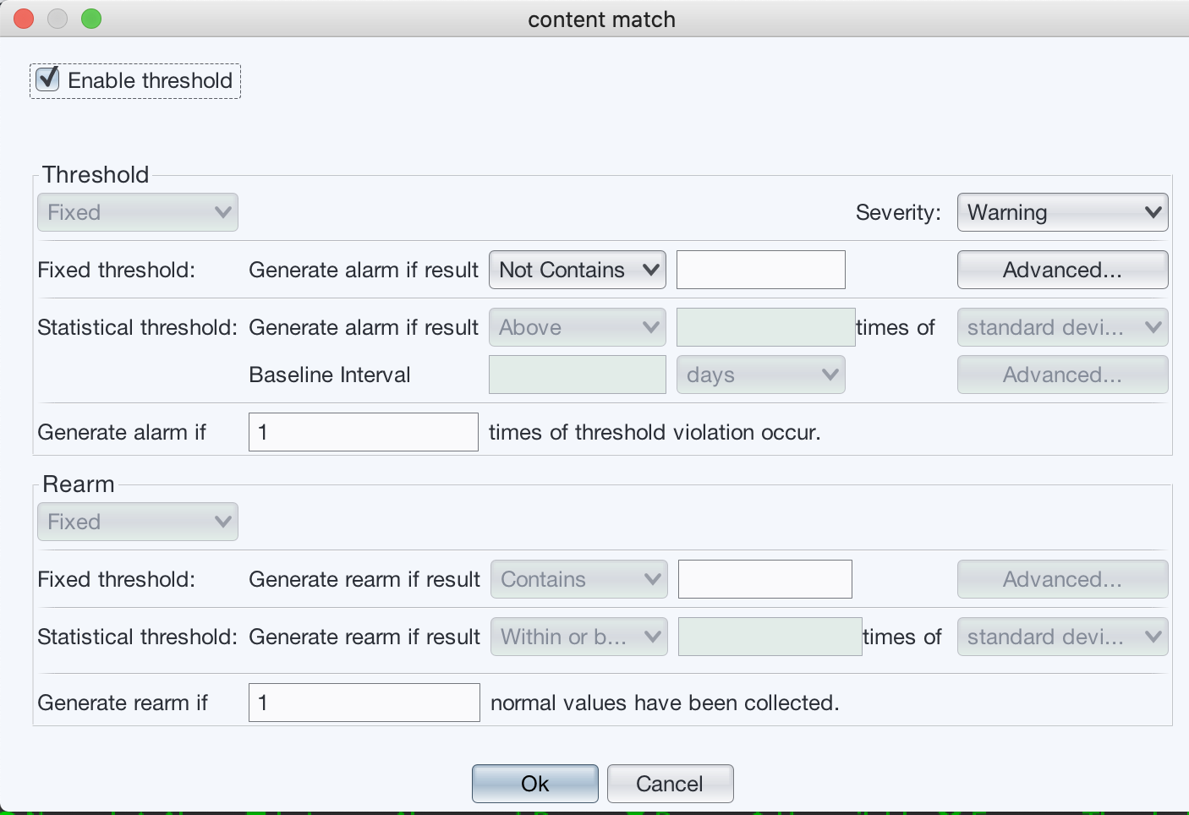Click the fixed rearm value field
The width and height of the screenshot is (1189, 815).
pos(764,579)
